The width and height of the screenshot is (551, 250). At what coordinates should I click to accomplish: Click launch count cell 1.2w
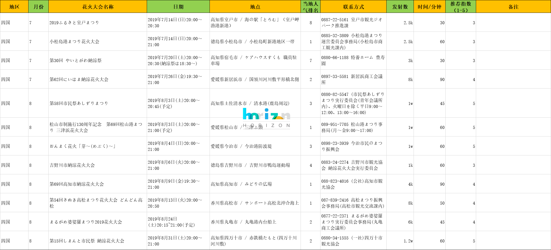[400, 241]
